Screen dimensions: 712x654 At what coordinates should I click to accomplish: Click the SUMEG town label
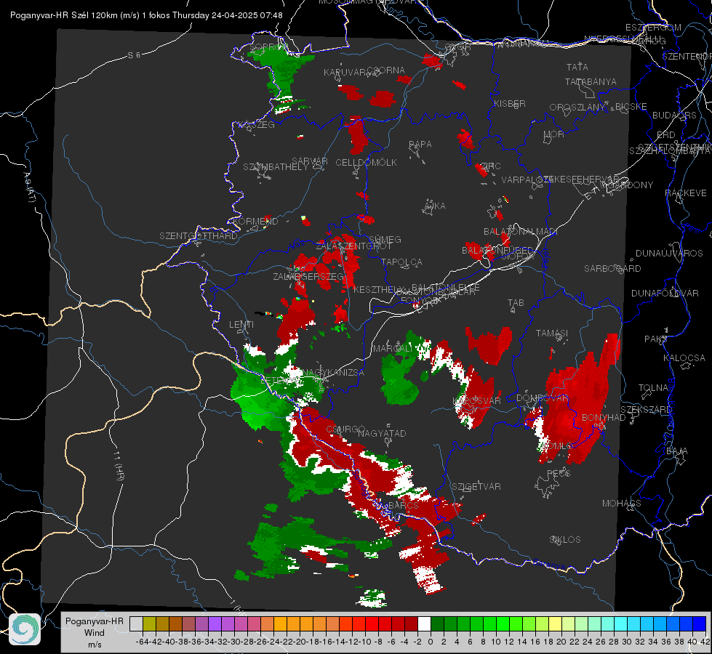(x=385, y=239)
